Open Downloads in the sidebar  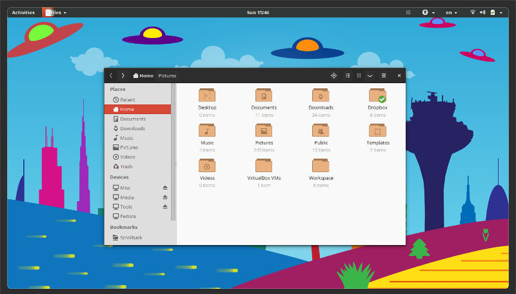click(x=137, y=128)
